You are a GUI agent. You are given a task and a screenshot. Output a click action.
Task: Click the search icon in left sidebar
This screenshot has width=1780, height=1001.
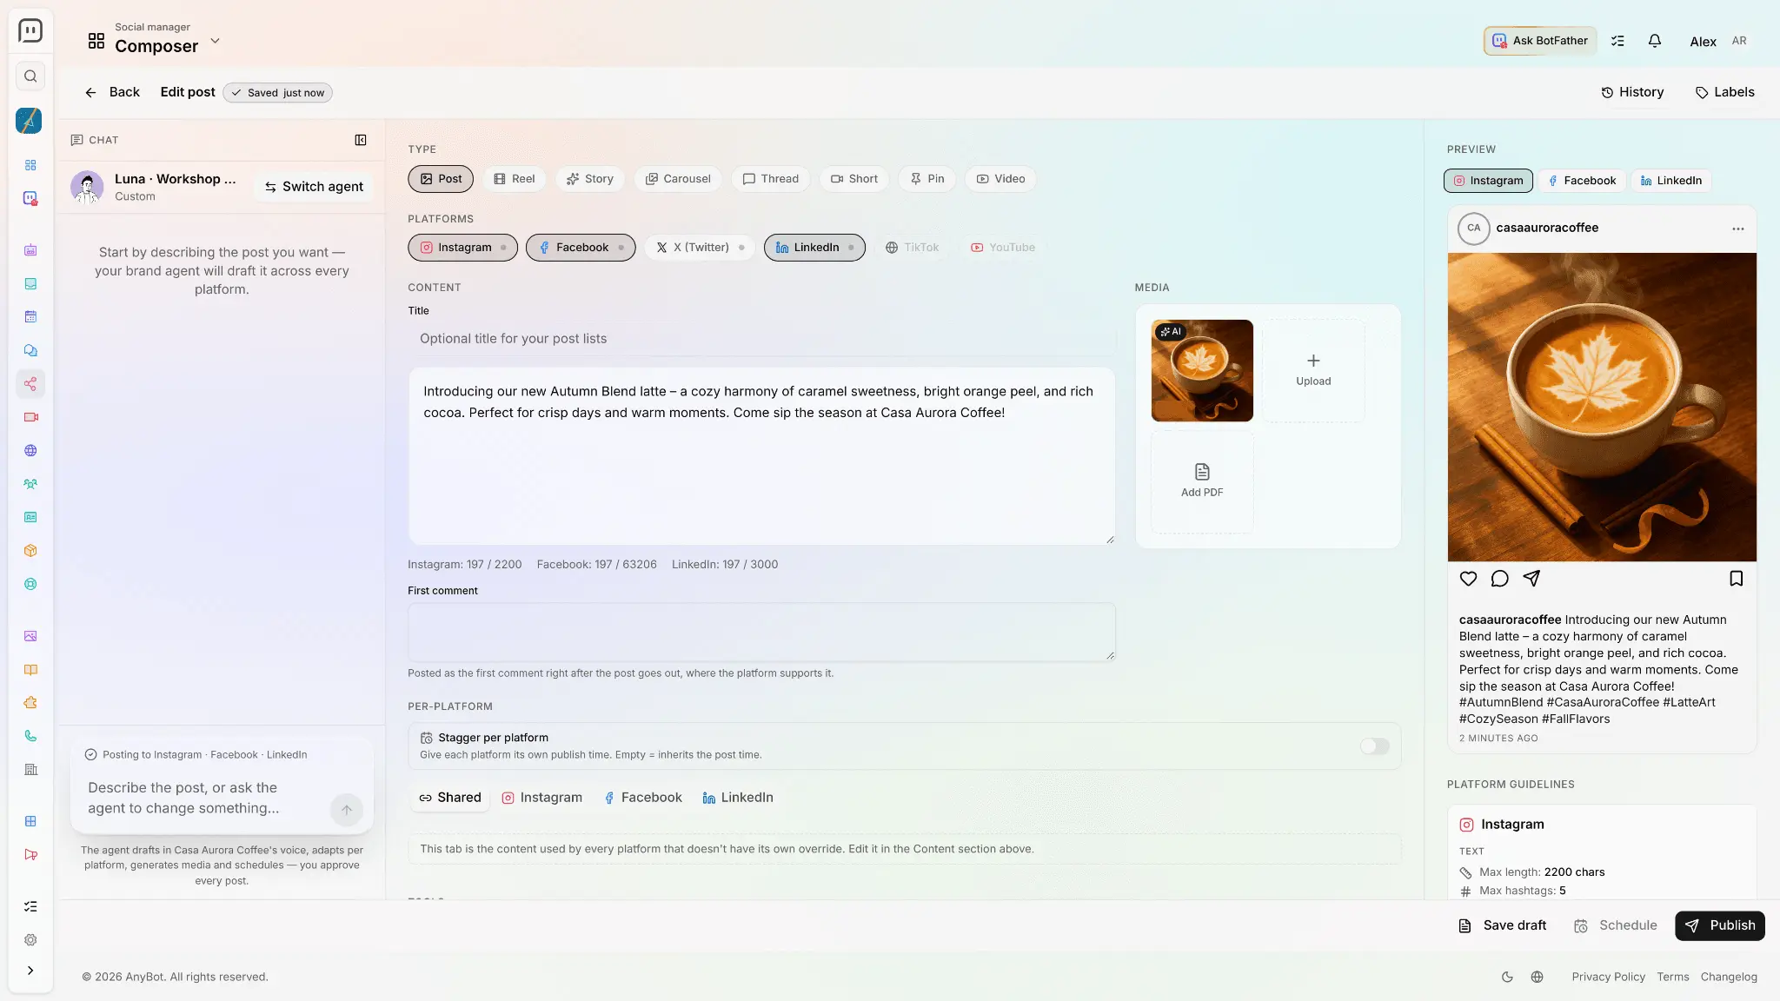(x=30, y=76)
